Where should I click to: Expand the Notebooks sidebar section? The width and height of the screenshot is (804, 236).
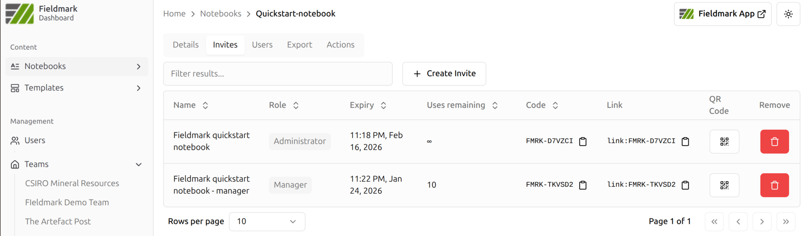(x=138, y=66)
